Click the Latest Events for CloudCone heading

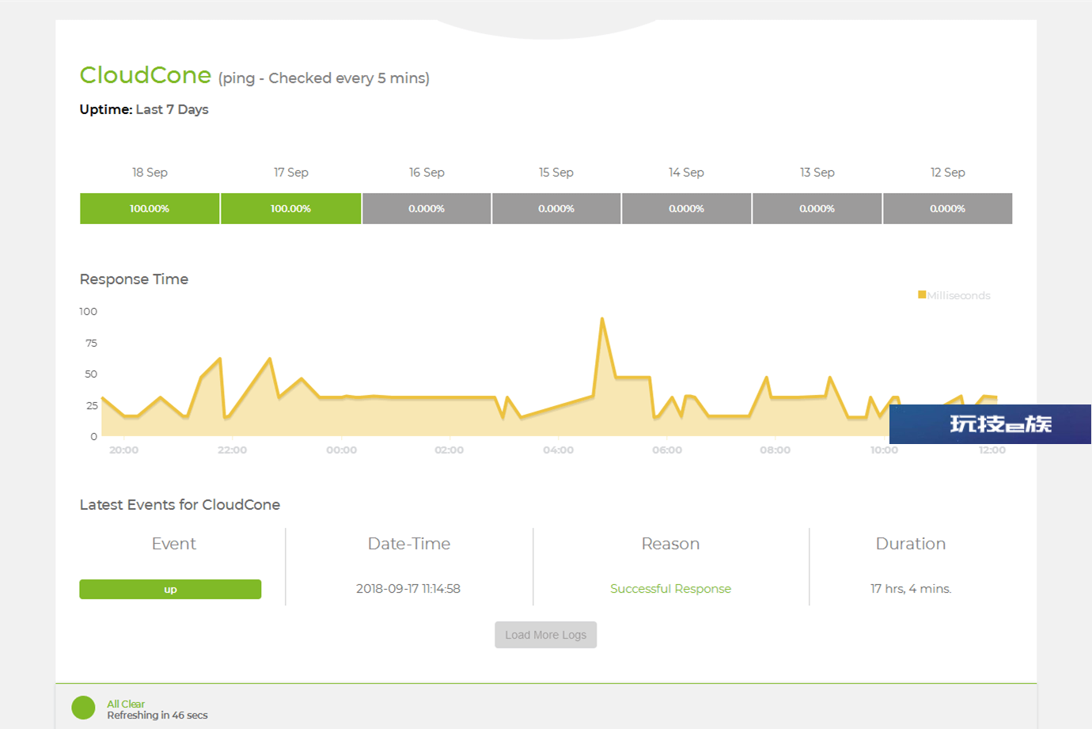(180, 505)
